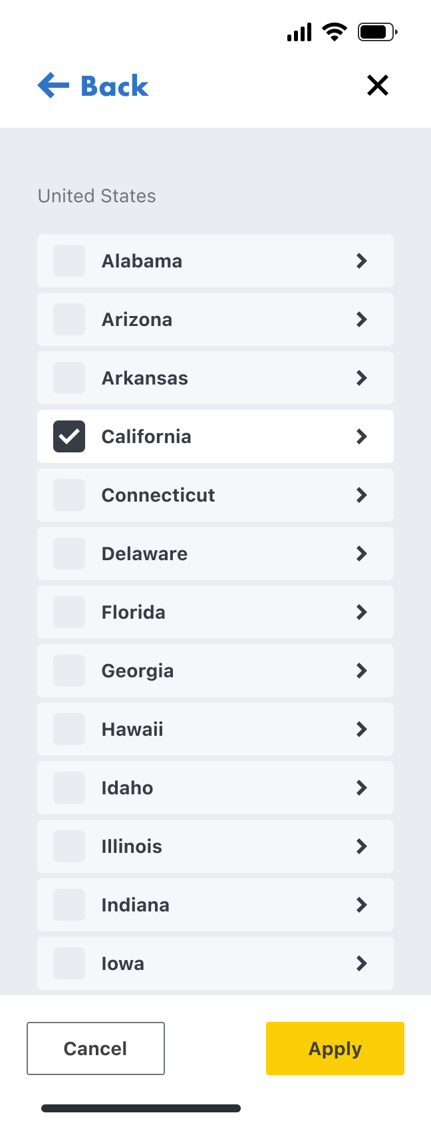The height and width of the screenshot is (1123, 431).
Task: Expand the Hawaii chevron arrow
Action: (x=362, y=729)
